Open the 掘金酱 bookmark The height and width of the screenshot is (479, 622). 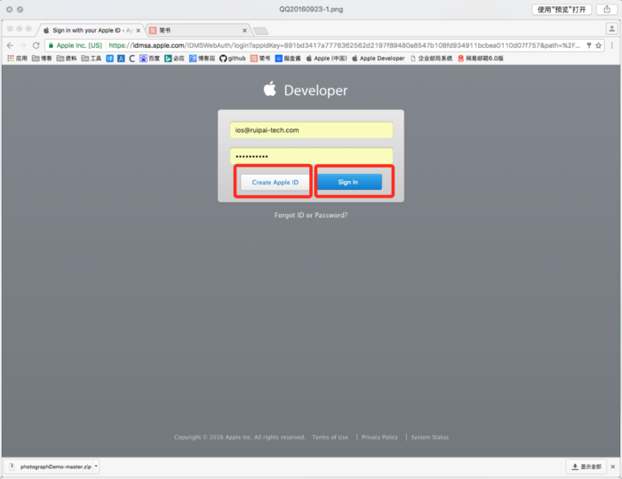[288, 59]
